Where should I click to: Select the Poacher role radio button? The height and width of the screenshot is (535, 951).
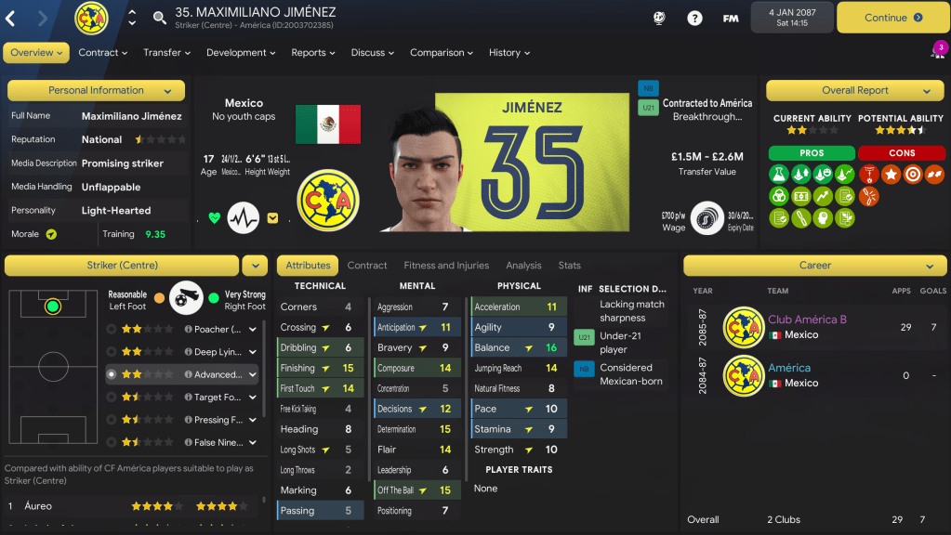click(111, 329)
